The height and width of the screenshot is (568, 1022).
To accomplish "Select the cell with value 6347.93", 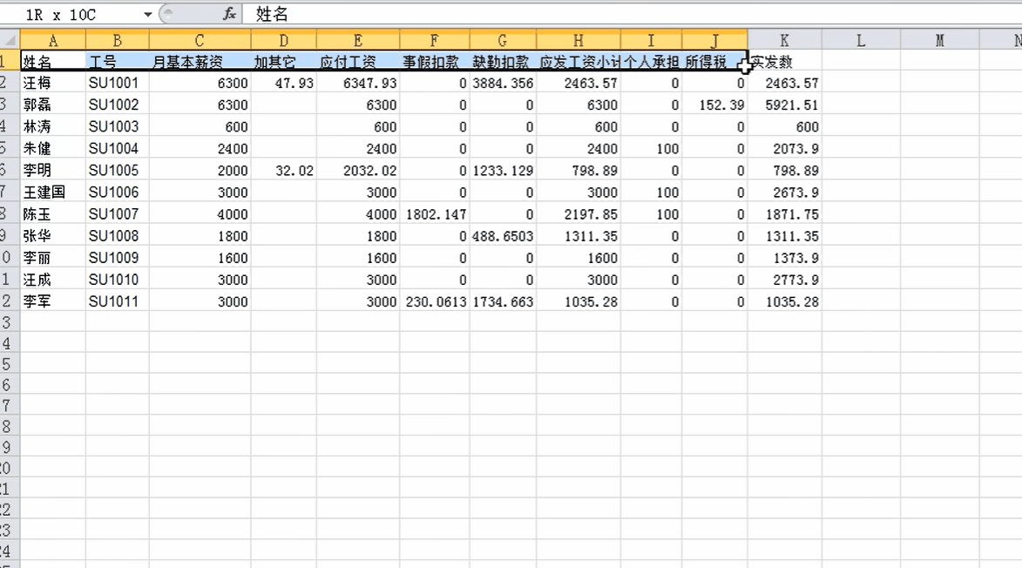I will tap(358, 84).
